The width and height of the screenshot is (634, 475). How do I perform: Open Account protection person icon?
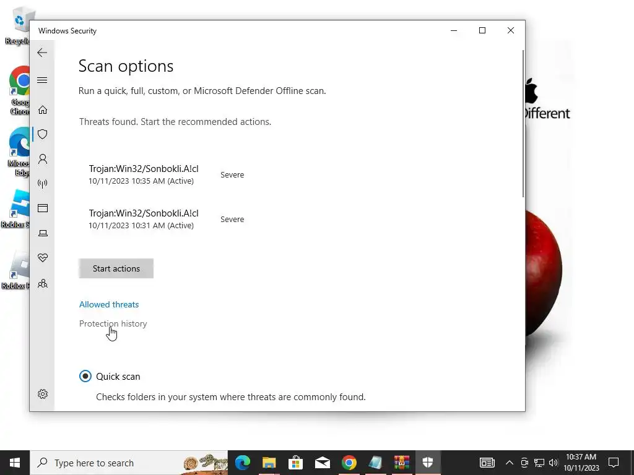pos(43,159)
